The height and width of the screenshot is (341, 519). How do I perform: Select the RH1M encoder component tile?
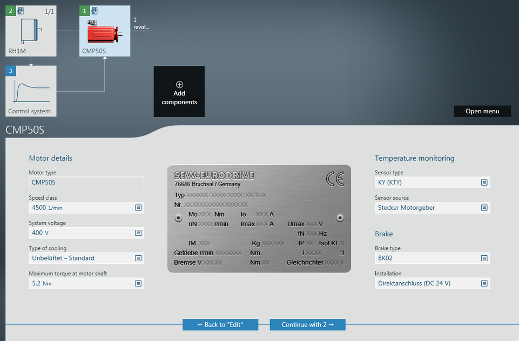31,33
